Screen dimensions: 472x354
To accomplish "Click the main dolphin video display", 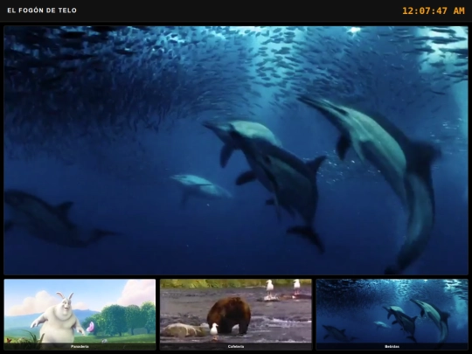I will (236, 150).
